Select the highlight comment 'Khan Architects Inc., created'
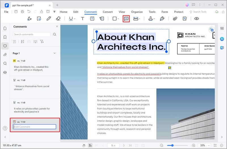The image size is (227, 149). coord(34,65)
